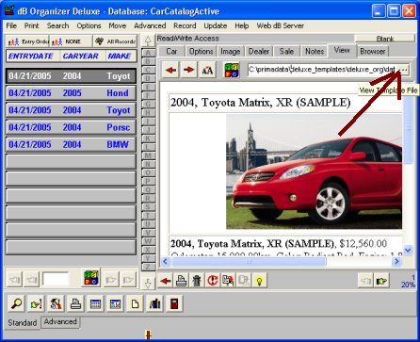Click the red Toyota Matrix car image
This screenshot has width=420, height=342.
click(x=314, y=171)
